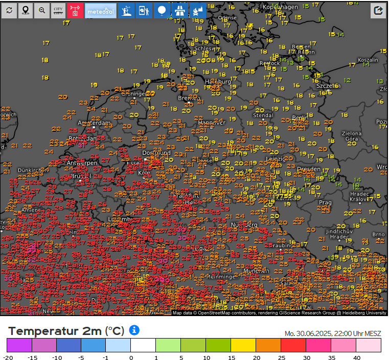389x360 pixels.
Task: Toggle city labels with the CITY icon
Action: coord(58,11)
